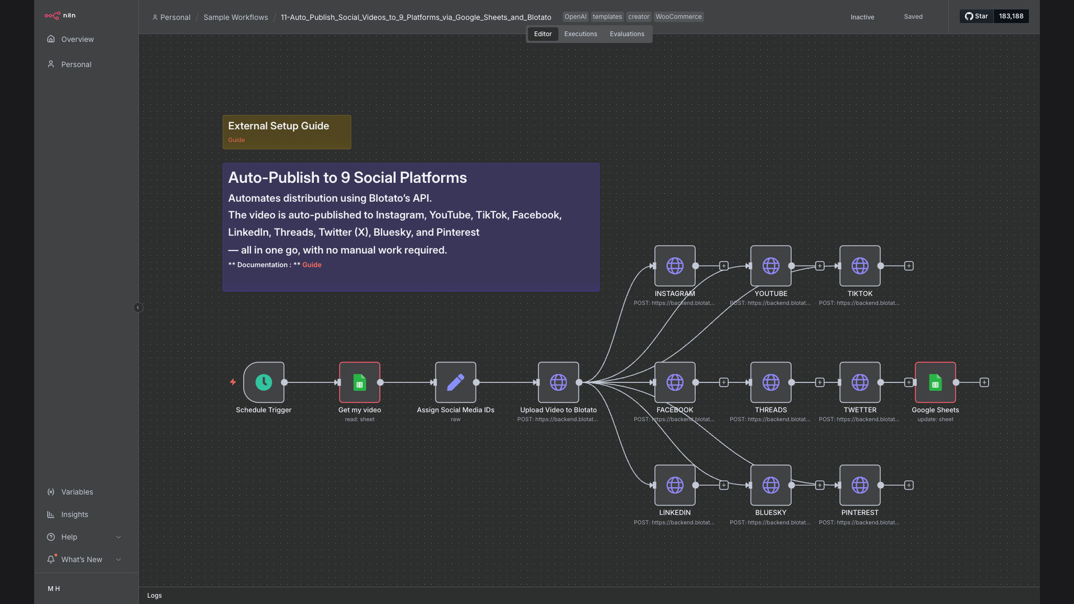Switch to the Evaluations tab
This screenshot has width=1074, height=604.
(x=626, y=34)
